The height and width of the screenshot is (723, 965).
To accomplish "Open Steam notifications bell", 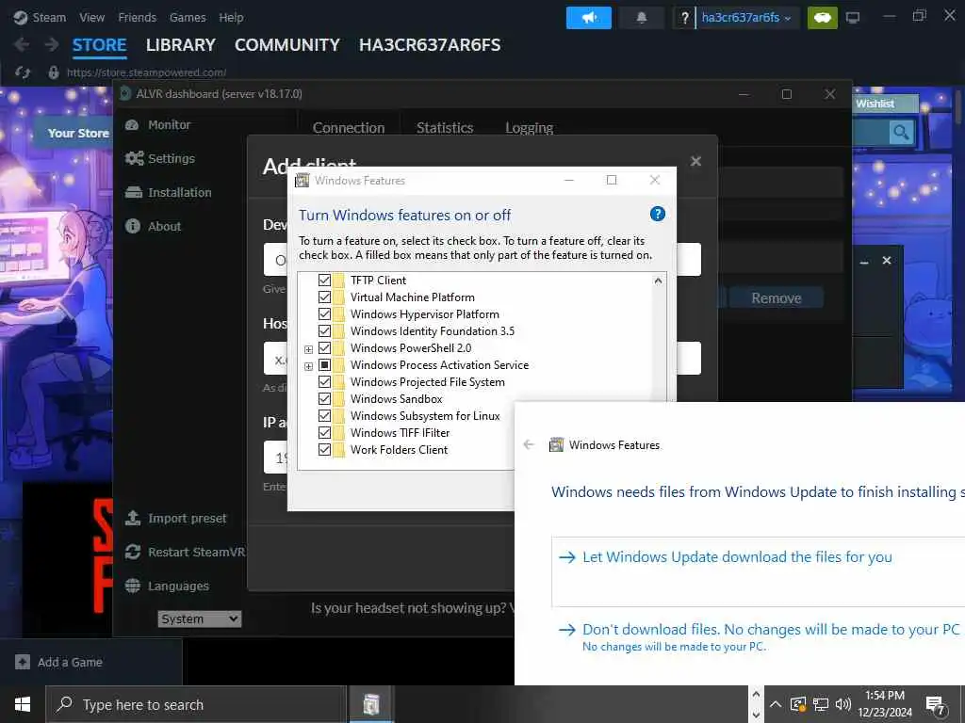I will (641, 18).
